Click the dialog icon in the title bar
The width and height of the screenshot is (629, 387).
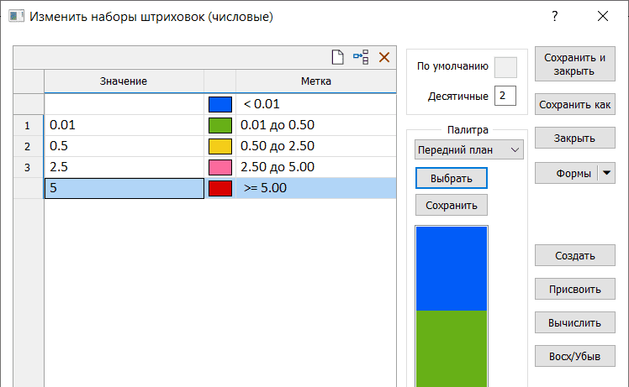coord(17,17)
